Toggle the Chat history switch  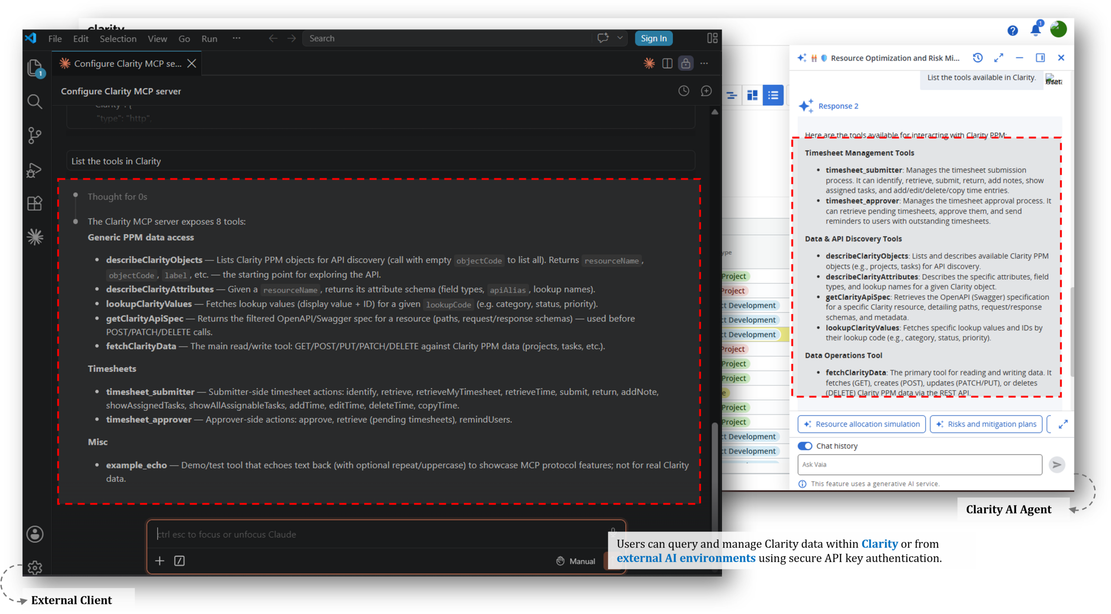[805, 446]
